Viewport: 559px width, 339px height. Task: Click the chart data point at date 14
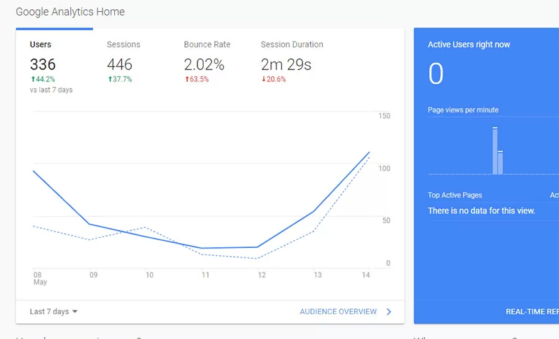[x=370, y=152]
